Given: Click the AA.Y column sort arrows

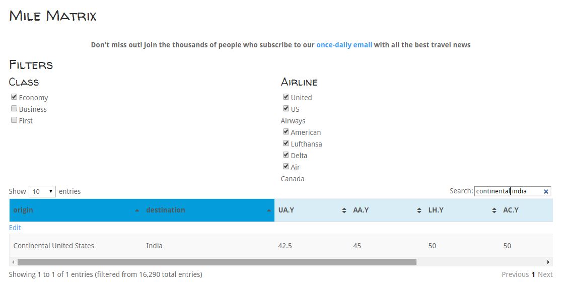Looking at the screenshot, I should pos(419,210).
